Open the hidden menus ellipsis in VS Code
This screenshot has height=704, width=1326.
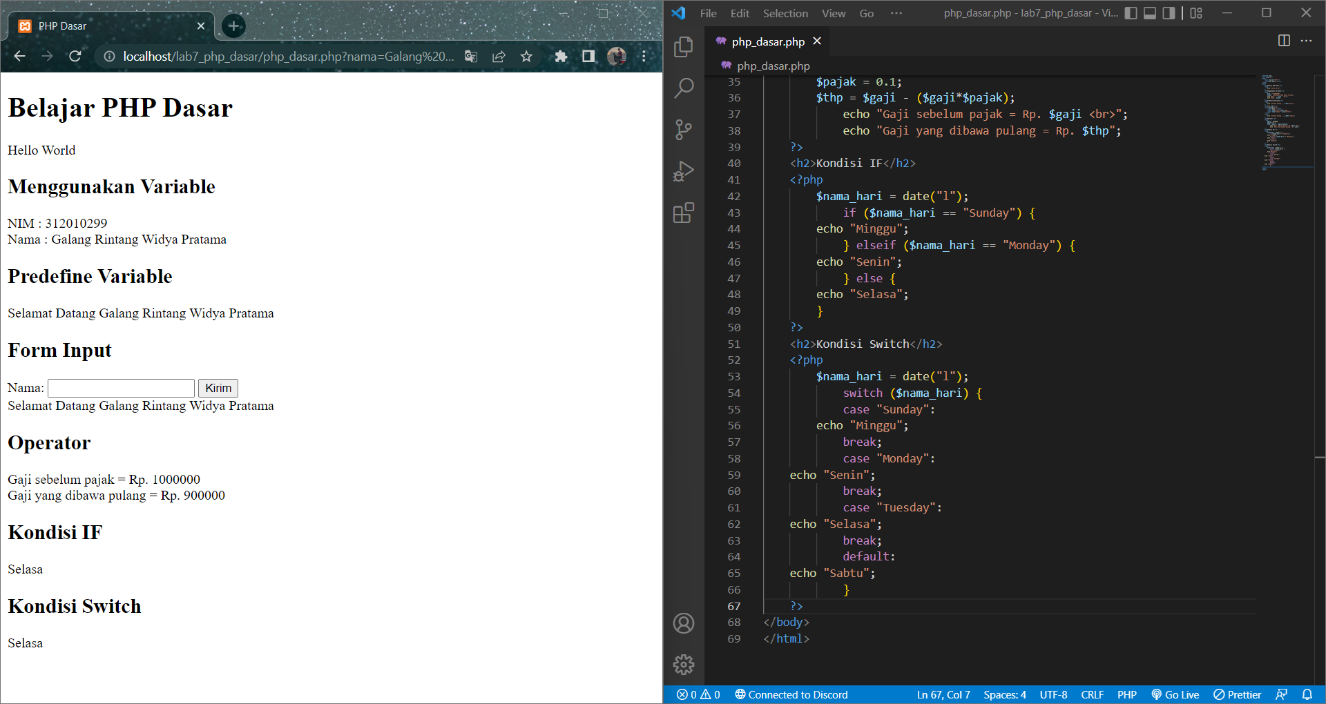896,13
